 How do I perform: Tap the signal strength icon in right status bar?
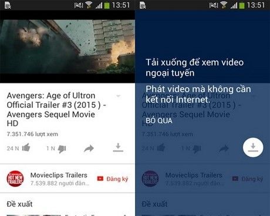pos(234,5)
